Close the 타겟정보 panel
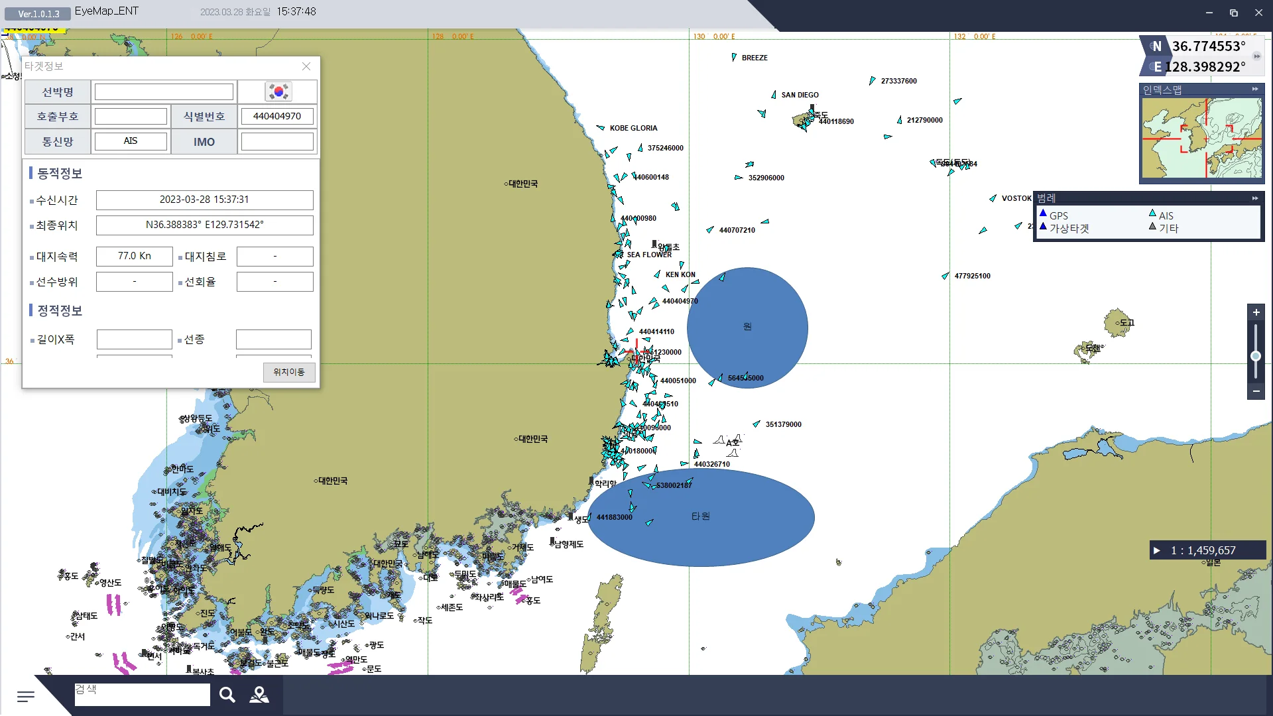The height and width of the screenshot is (716, 1273). click(306, 66)
